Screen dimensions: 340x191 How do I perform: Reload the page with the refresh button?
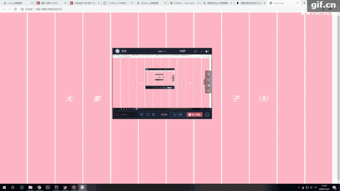point(16,9)
